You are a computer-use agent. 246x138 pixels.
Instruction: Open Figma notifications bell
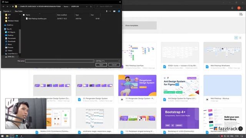(232, 8)
